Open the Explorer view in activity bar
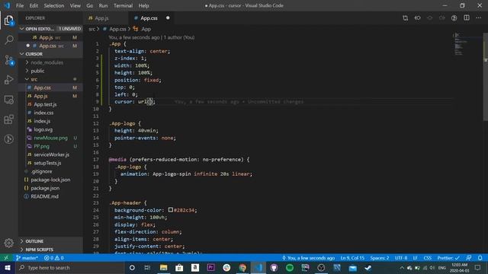This screenshot has width=488, height=274. pyautogui.click(x=8, y=21)
